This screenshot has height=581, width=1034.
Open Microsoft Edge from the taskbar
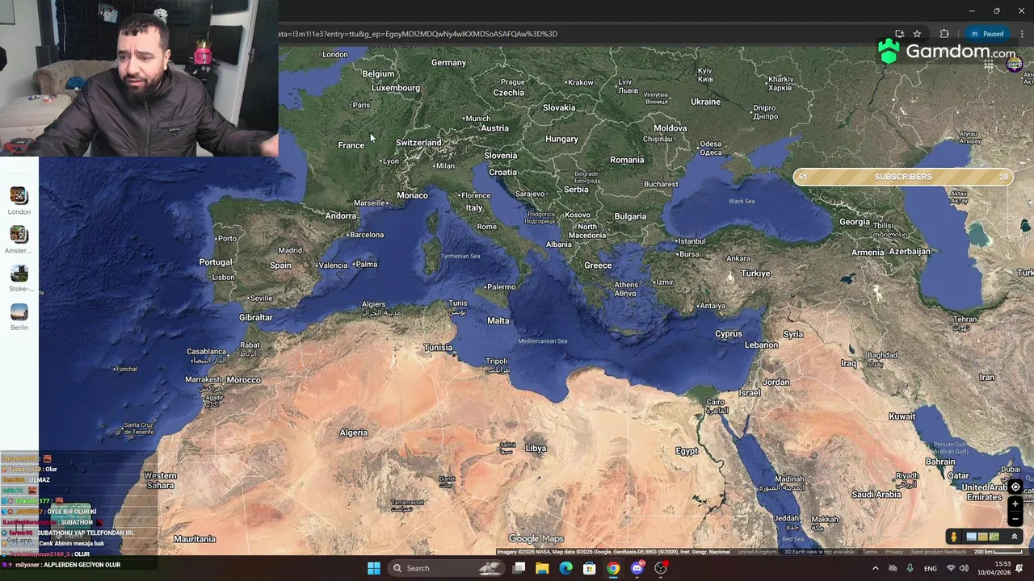(x=565, y=568)
